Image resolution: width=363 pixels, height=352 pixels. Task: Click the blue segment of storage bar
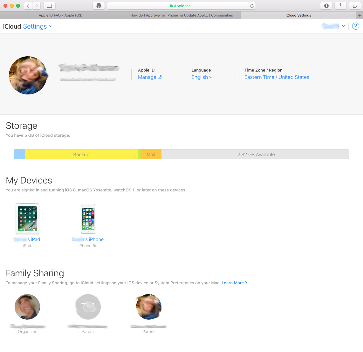pos(19,154)
